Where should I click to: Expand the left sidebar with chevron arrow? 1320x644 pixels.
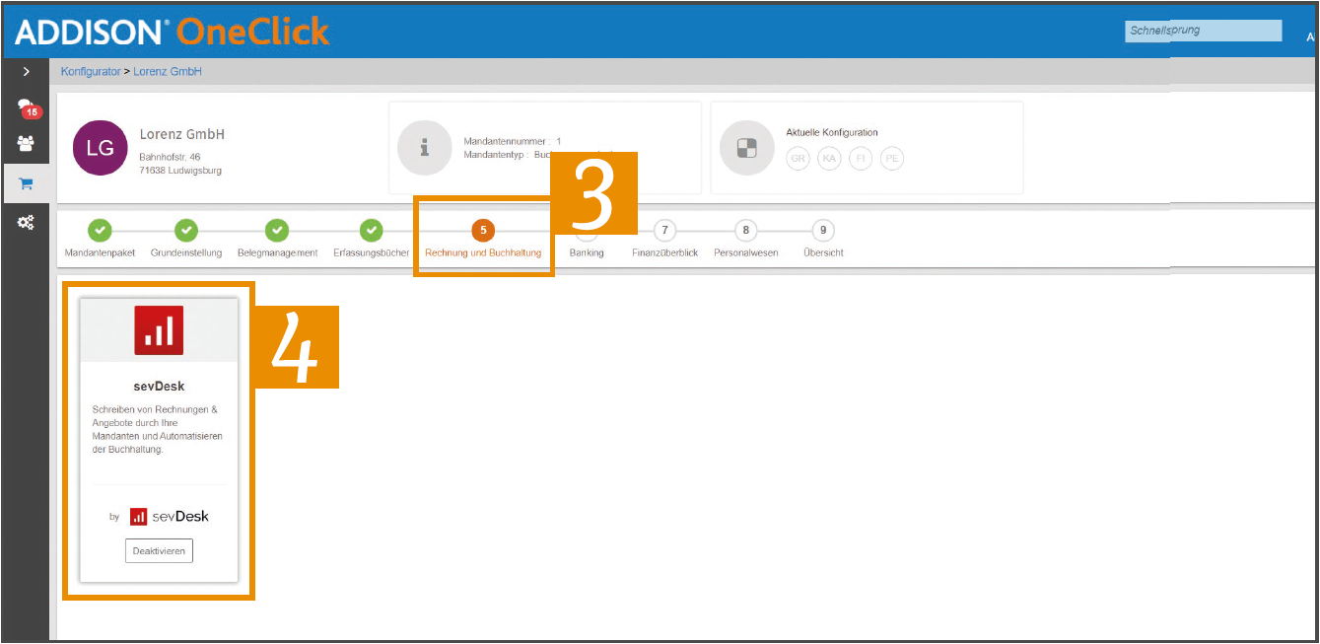(27, 72)
